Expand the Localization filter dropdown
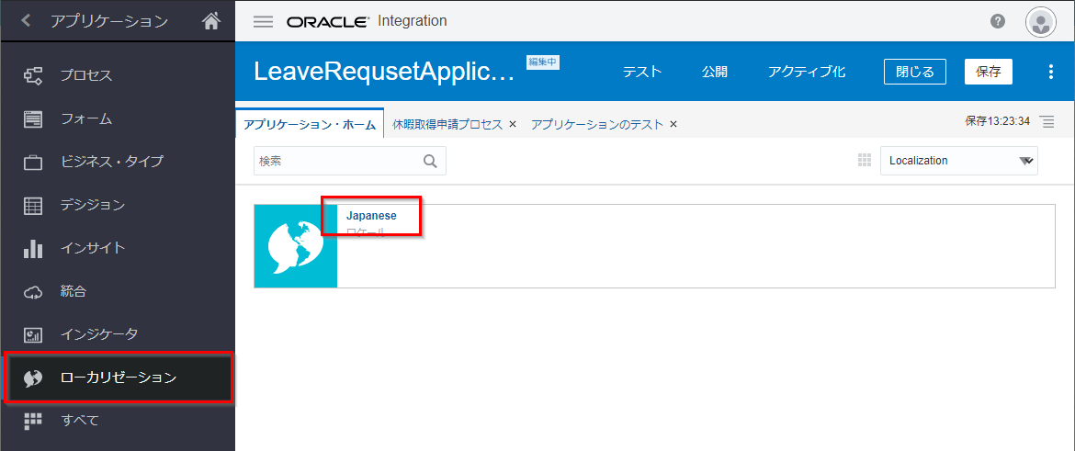1075x451 pixels. tap(1025, 161)
